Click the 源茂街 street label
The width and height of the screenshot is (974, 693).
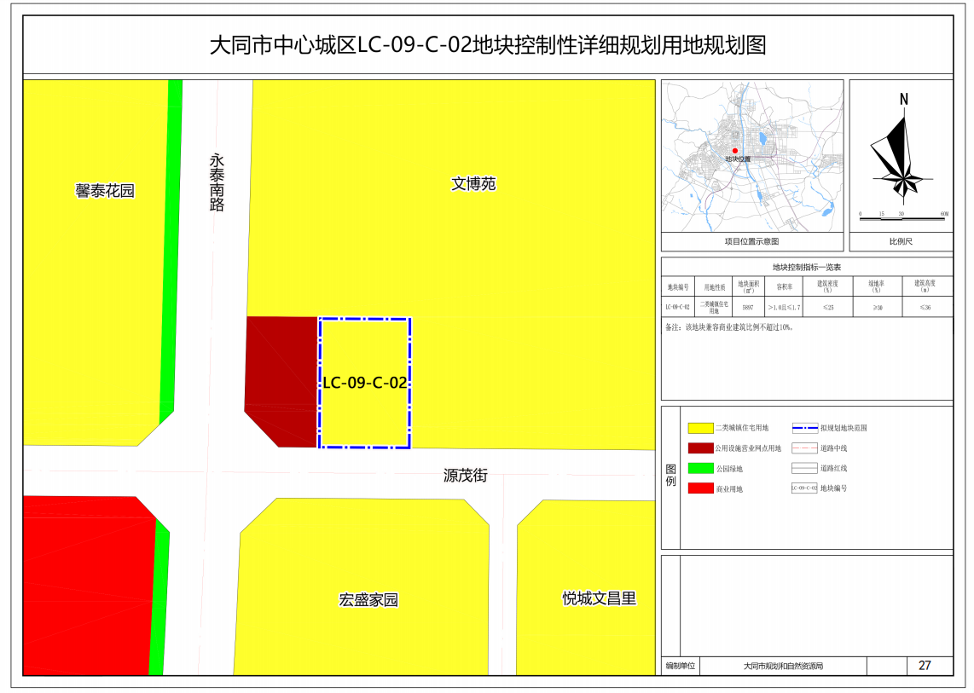point(466,476)
